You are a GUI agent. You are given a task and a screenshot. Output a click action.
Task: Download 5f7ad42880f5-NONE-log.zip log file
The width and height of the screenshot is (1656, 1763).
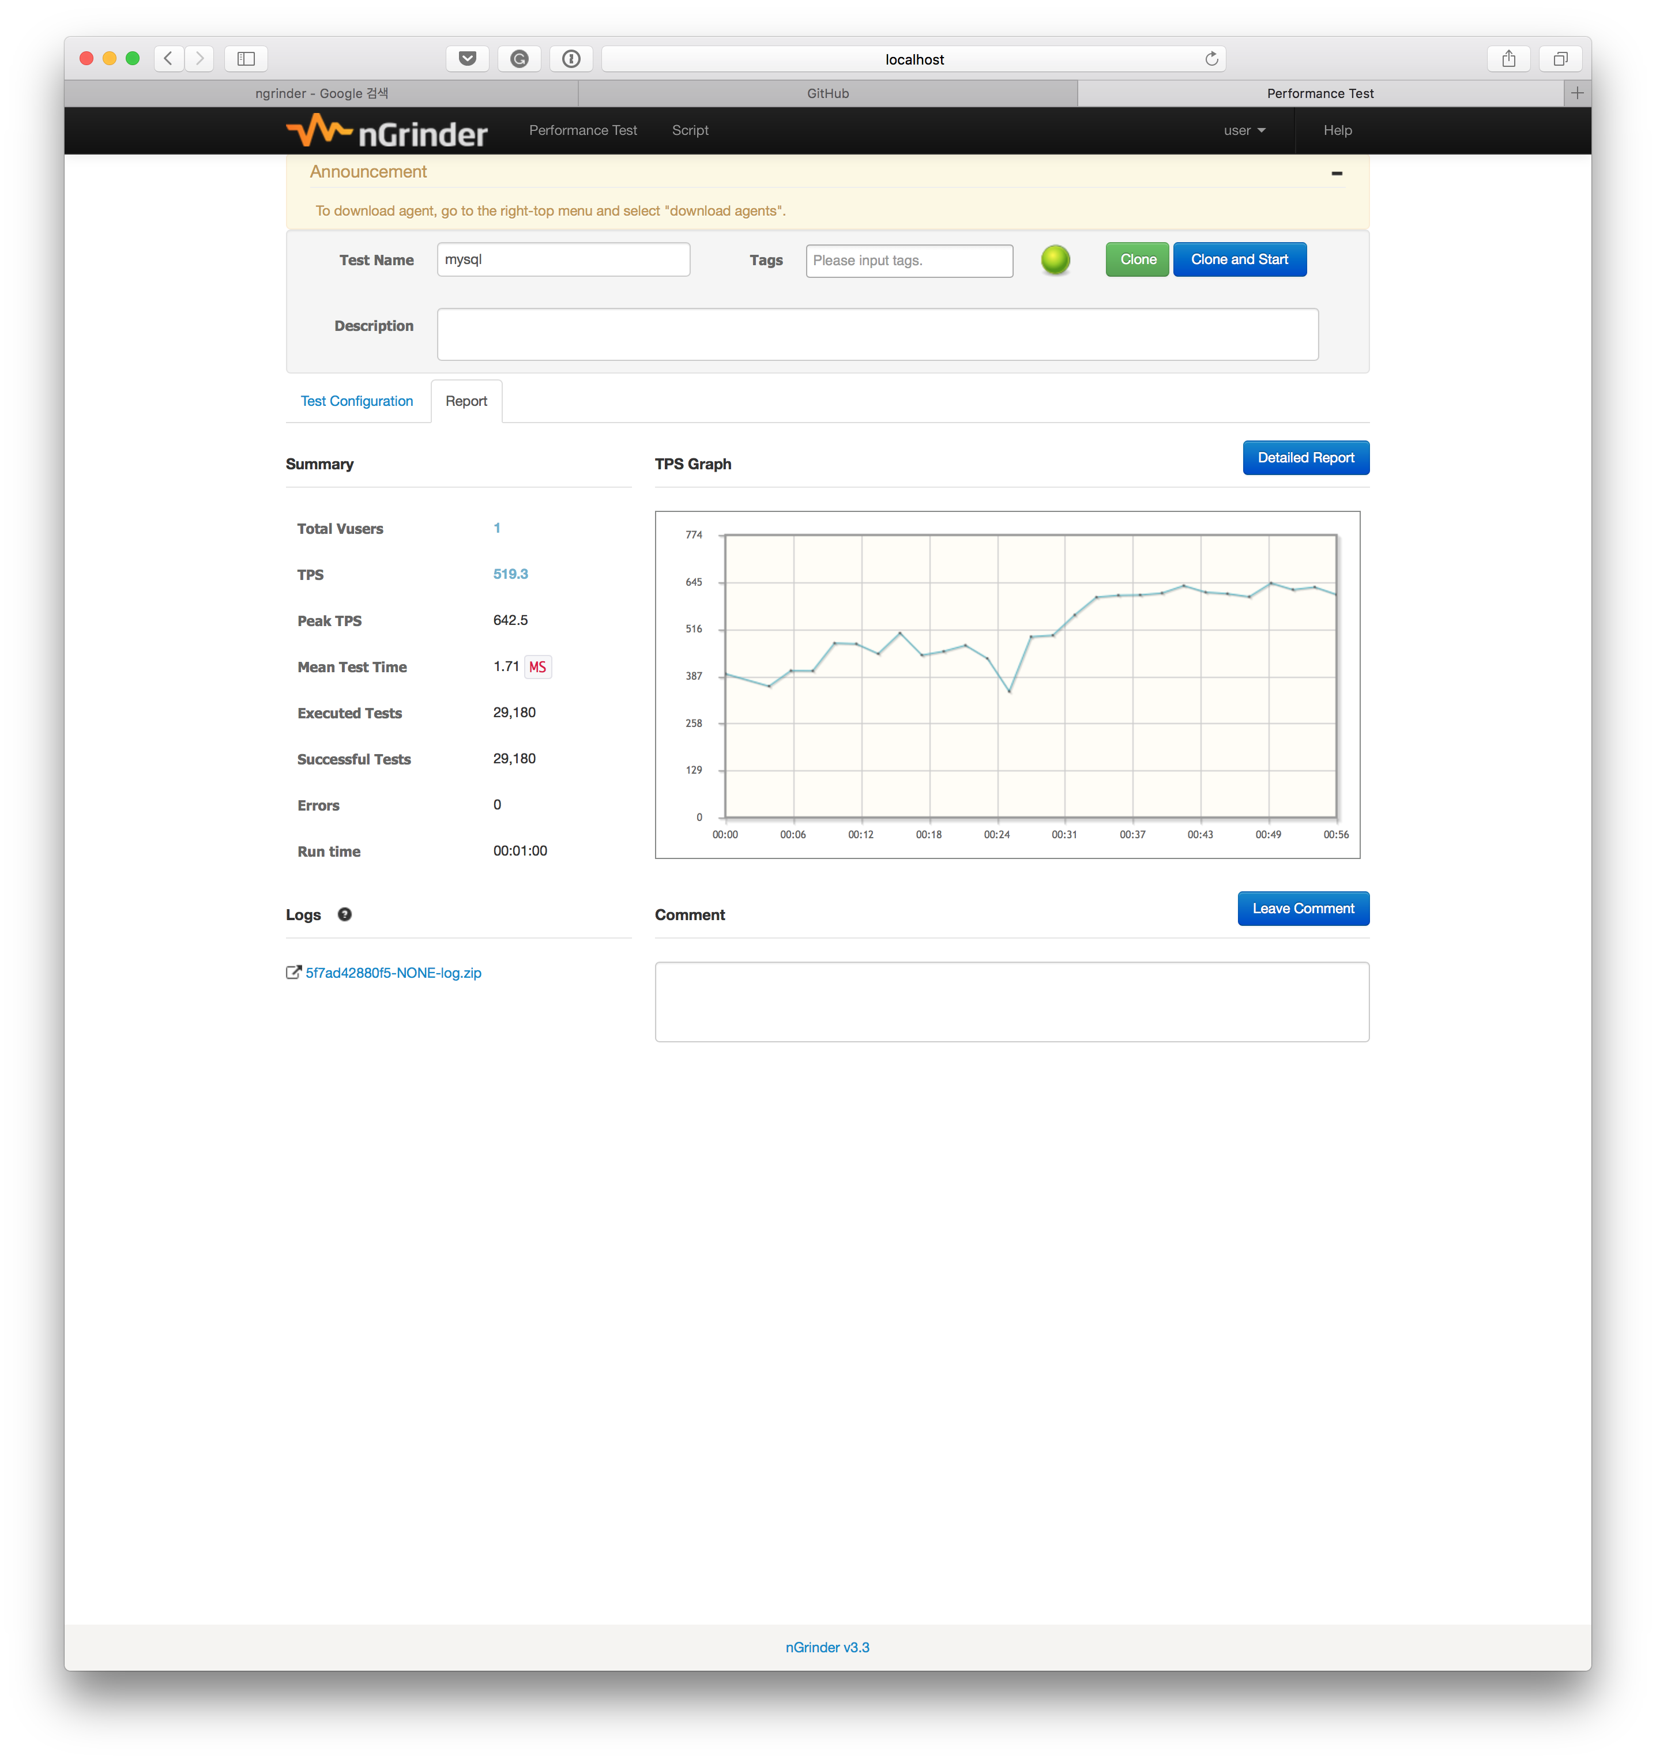[x=393, y=973]
